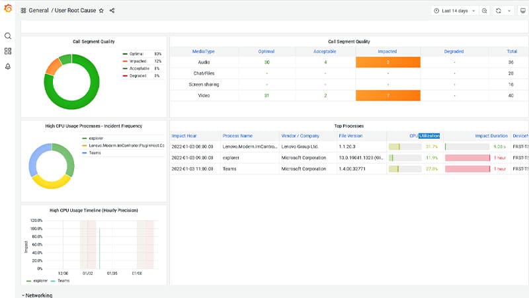Click the Grafana logo home icon
Viewport: 529px width, 298px height.
[x=8, y=9]
